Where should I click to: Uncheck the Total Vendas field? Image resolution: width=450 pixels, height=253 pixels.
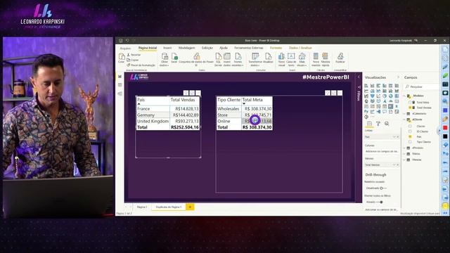(410, 108)
